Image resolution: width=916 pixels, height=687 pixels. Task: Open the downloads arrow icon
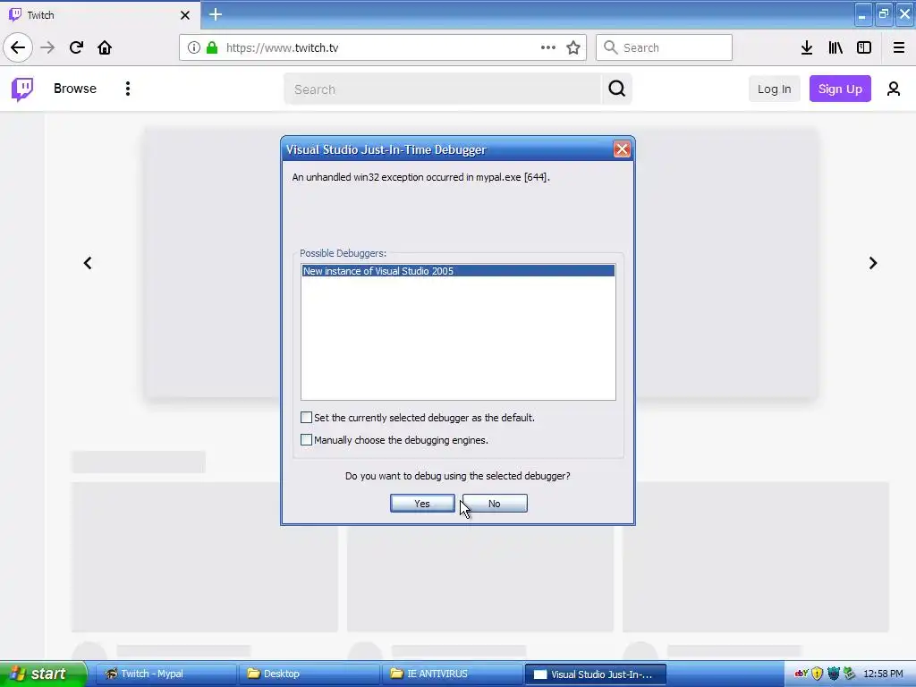point(807,47)
